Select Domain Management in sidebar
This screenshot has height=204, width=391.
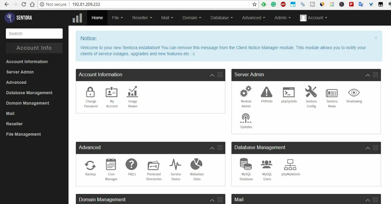pyautogui.click(x=27, y=103)
